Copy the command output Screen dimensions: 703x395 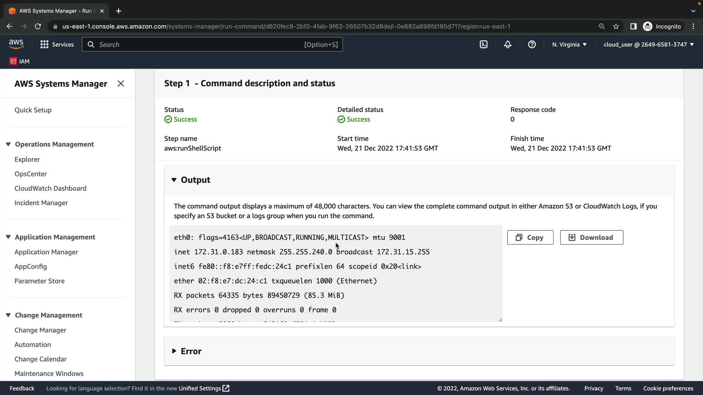click(530, 238)
